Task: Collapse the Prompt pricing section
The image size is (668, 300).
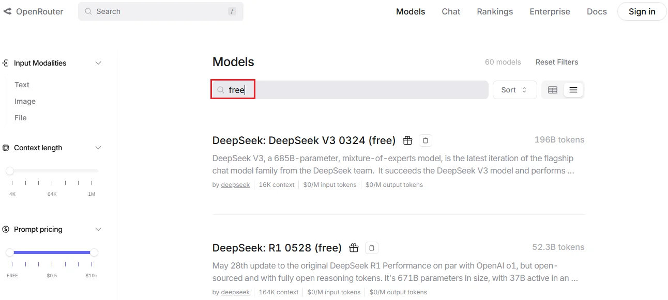Action: click(98, 229)
